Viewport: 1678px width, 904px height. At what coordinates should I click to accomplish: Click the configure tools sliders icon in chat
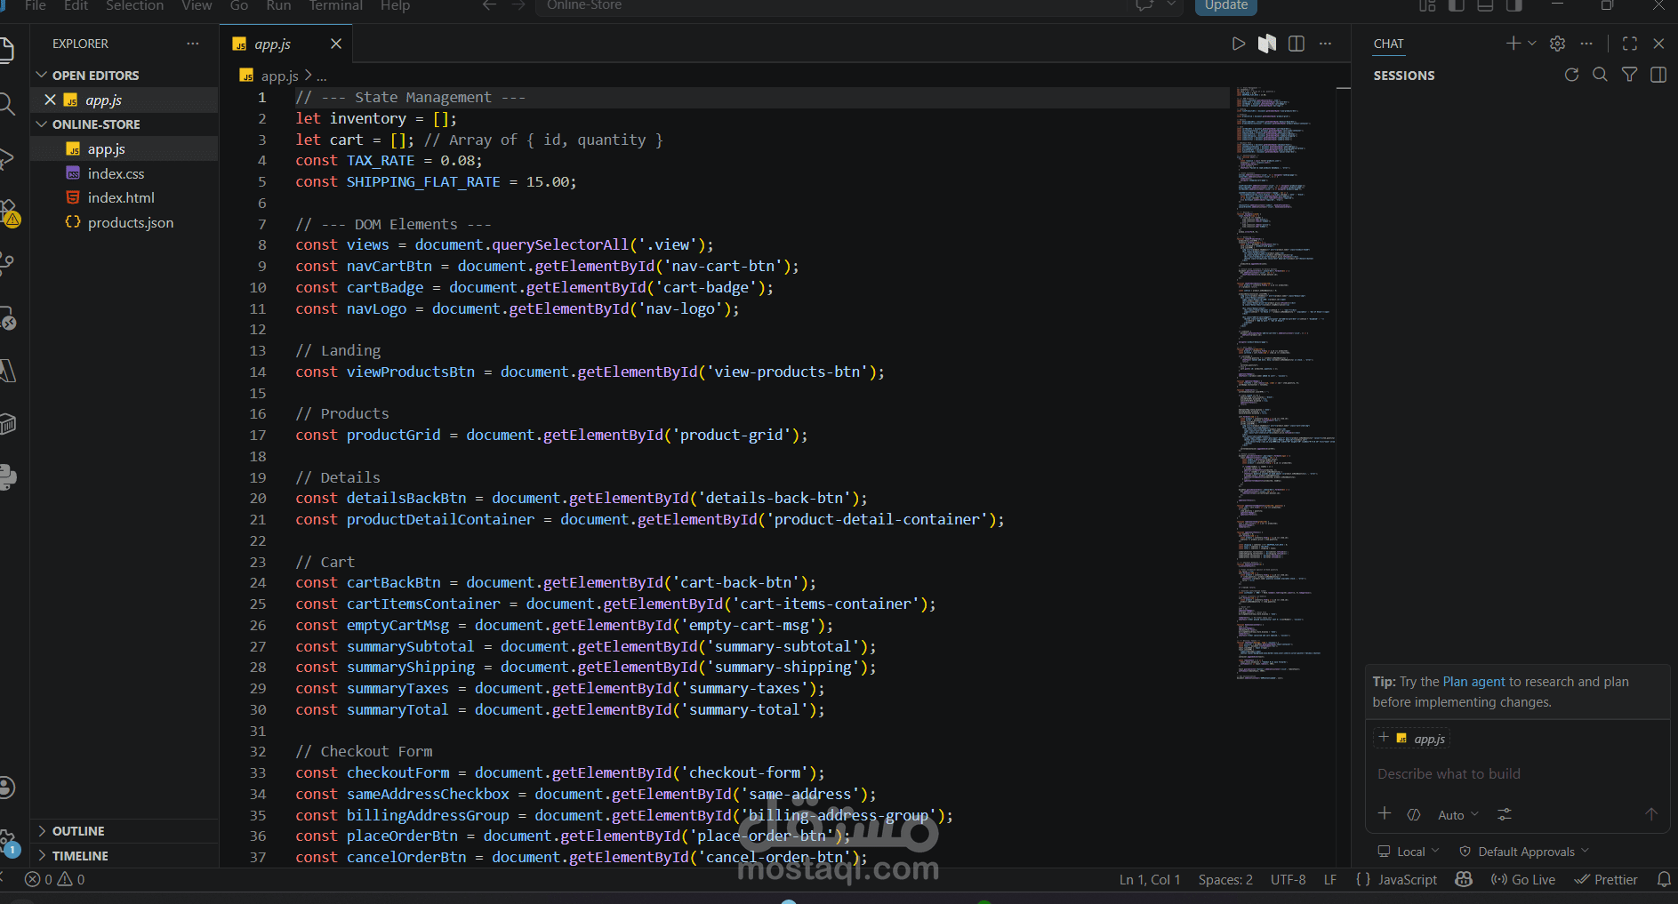click(1505, 814)
